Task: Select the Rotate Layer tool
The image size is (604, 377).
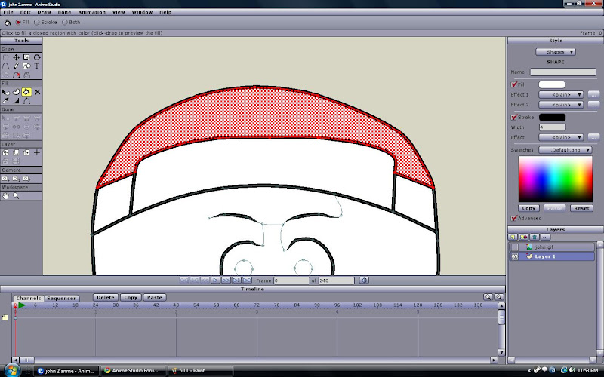Action: pos(26,153)
